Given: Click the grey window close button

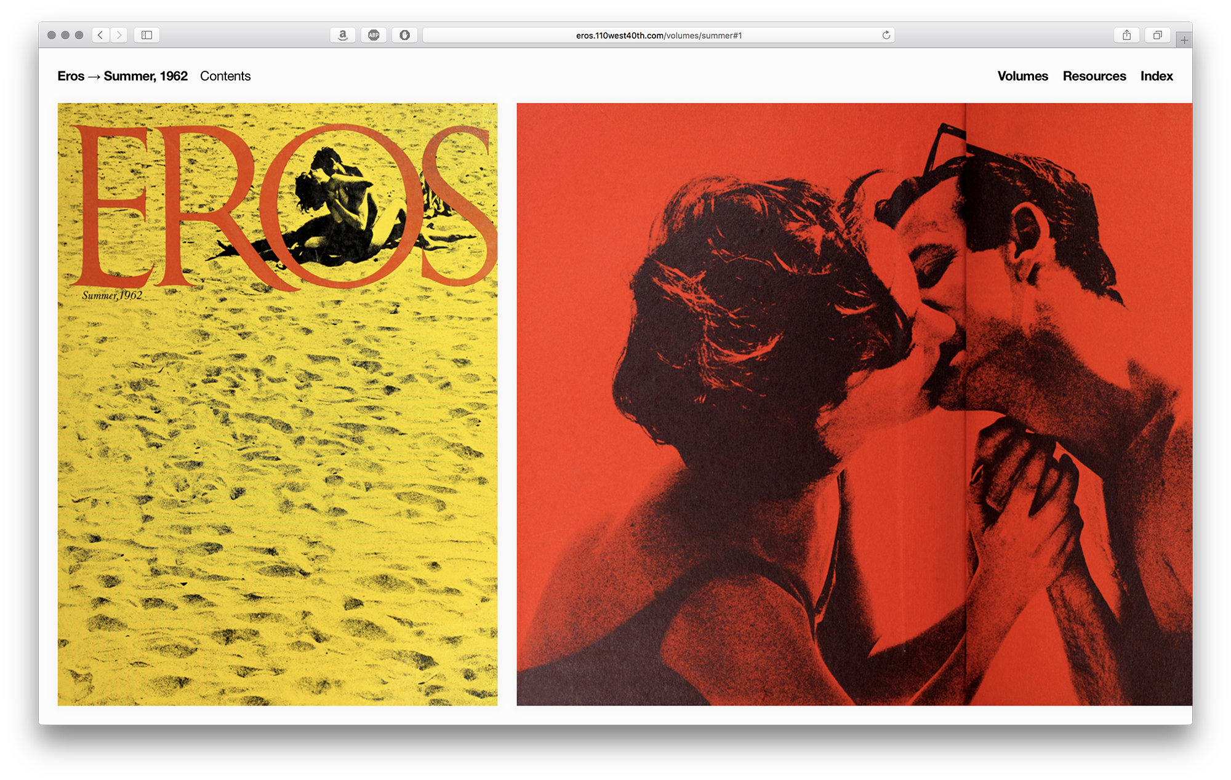Looking at the screenshot, I should (x=52, y=35).
